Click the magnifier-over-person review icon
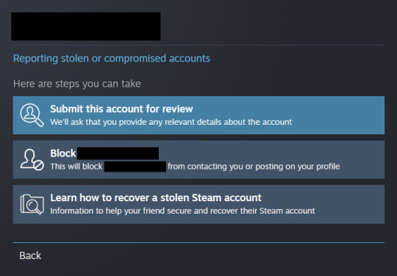 tap(32, 115)
